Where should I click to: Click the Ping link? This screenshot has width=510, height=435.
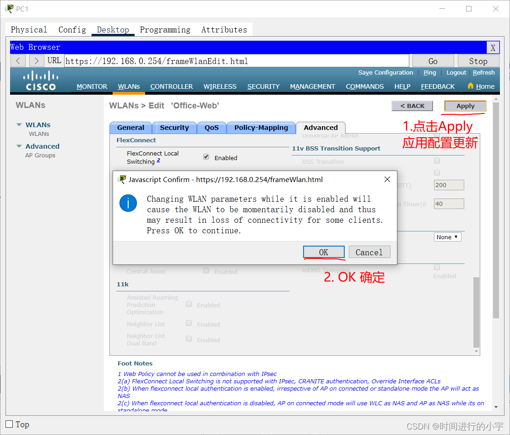[430, 72]
